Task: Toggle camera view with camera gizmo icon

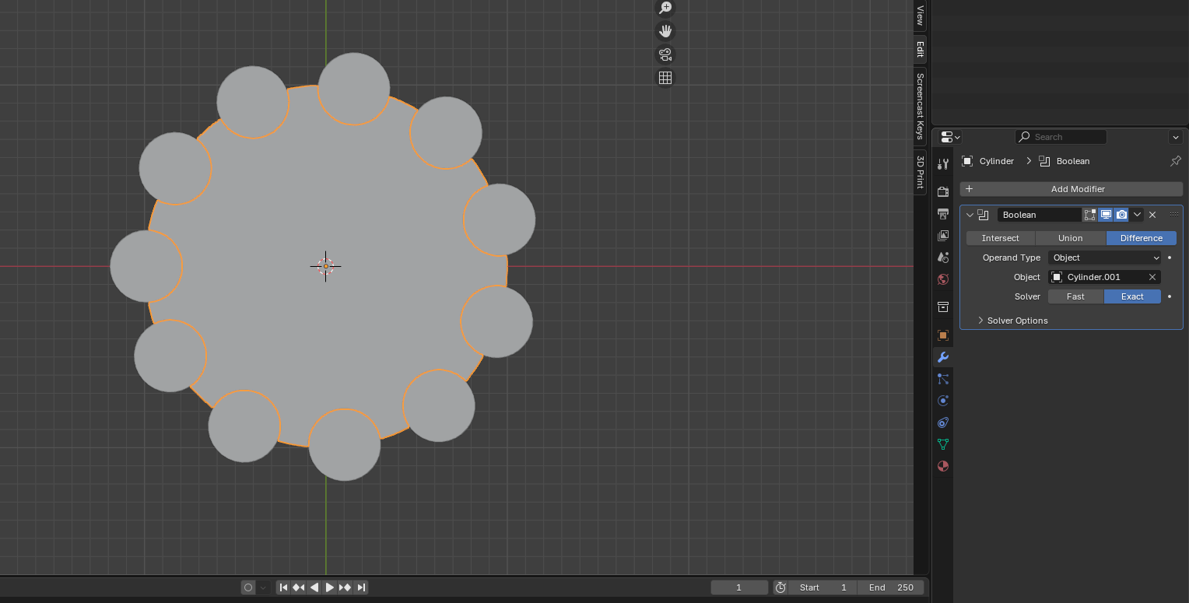Action: 665,54
